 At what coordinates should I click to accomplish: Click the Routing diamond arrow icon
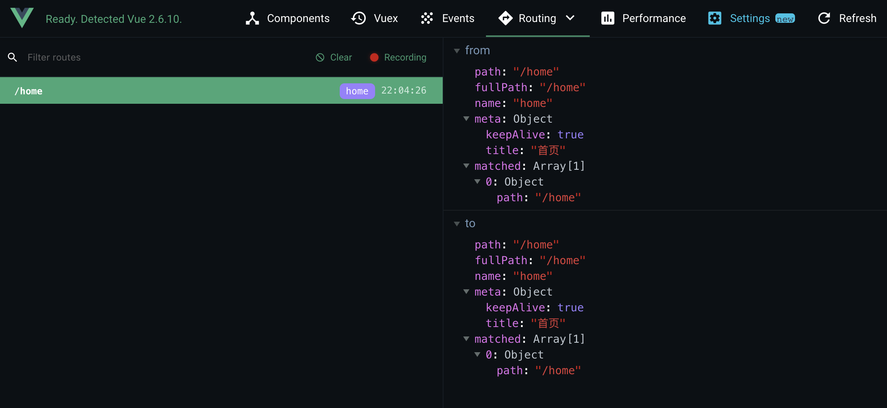[505, 18]
